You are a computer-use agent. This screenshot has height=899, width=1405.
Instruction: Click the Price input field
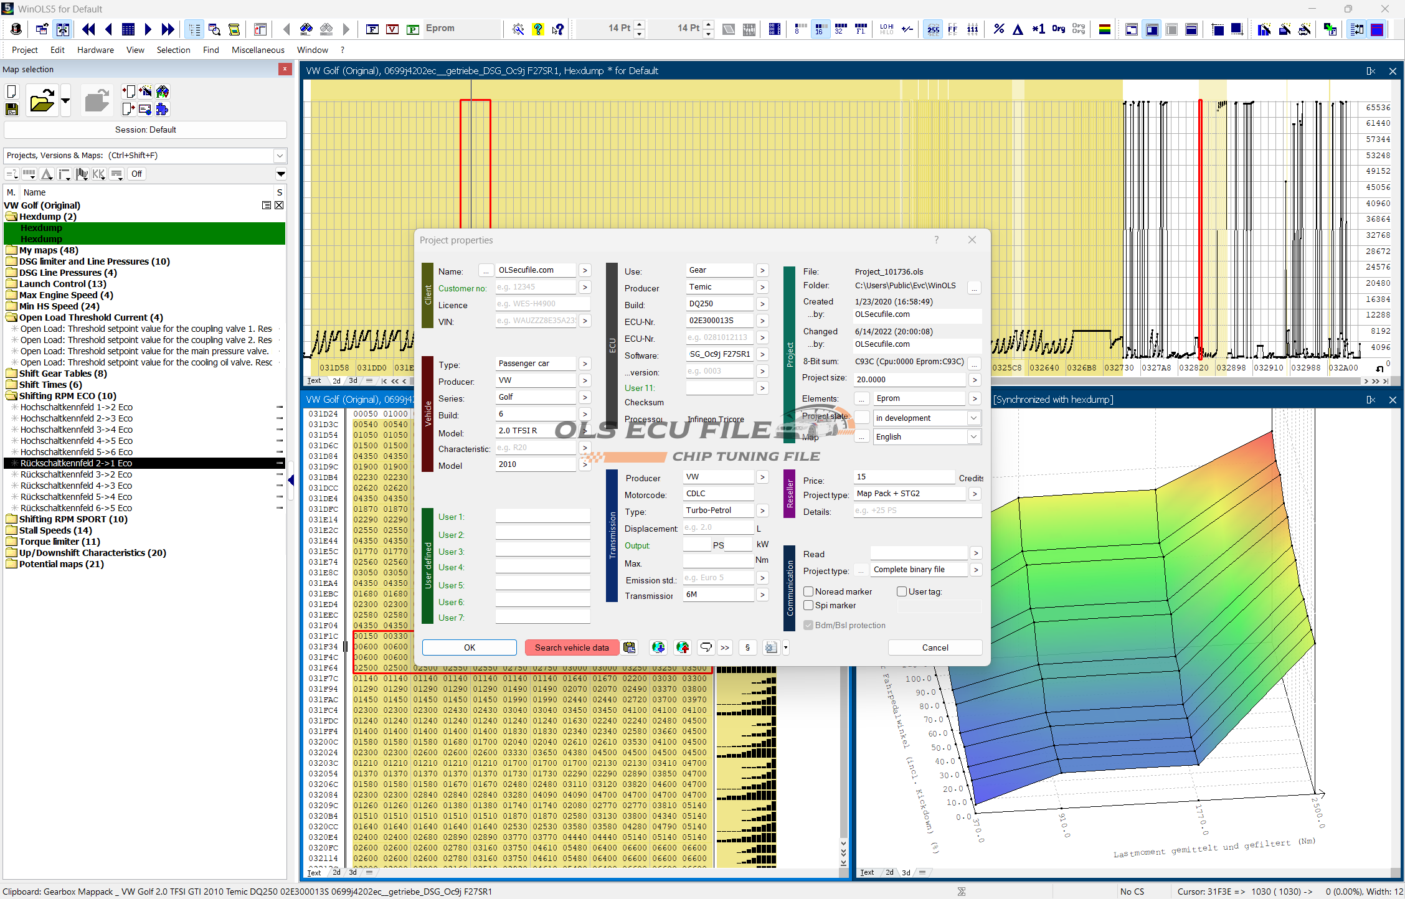[x=904, y=477]
